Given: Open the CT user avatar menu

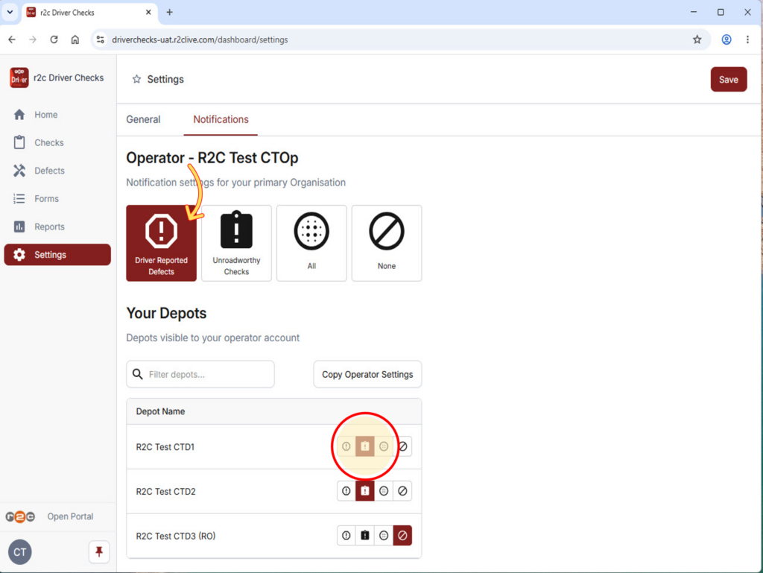Looking at the screenshot, I should tap(20, 552).
